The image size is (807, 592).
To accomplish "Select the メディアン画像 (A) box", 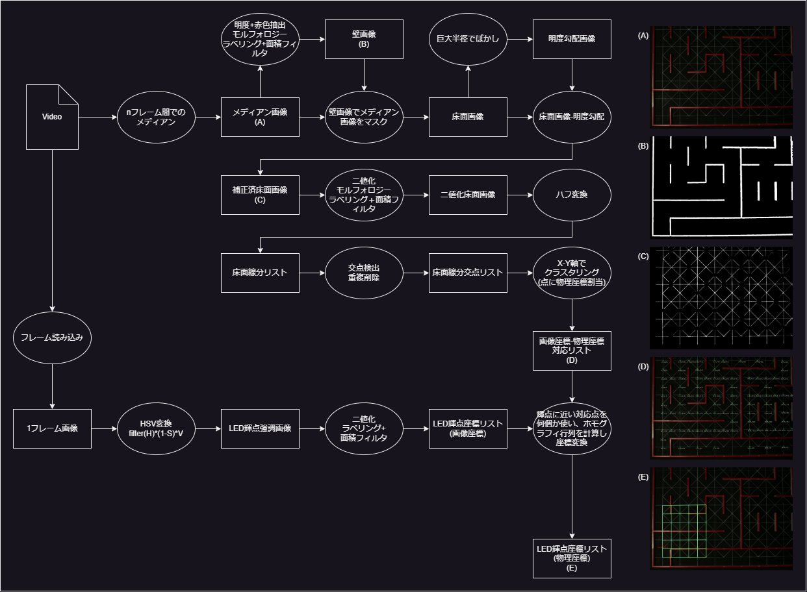I will tap(260, 117).
